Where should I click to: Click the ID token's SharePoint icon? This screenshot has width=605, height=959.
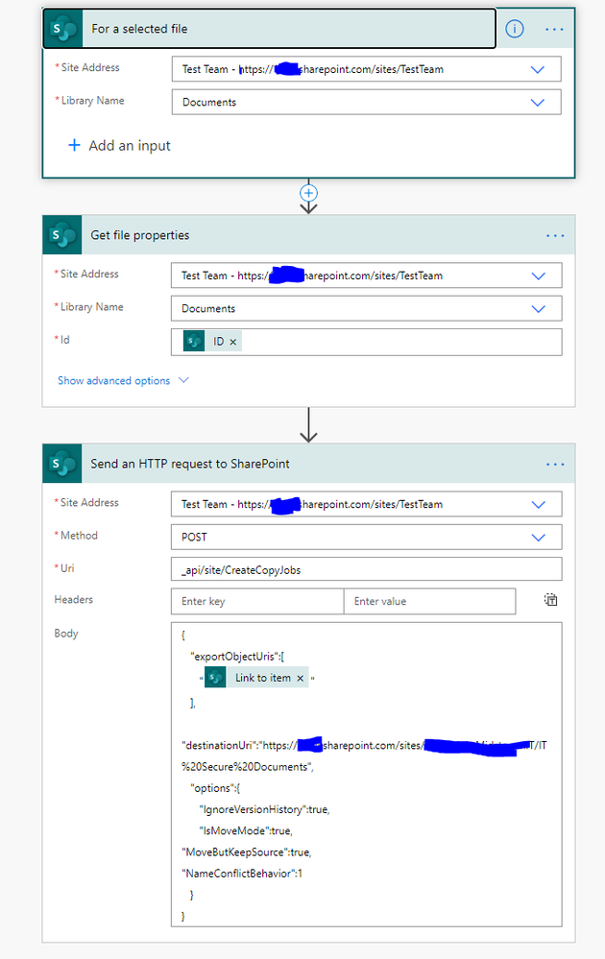194,342
